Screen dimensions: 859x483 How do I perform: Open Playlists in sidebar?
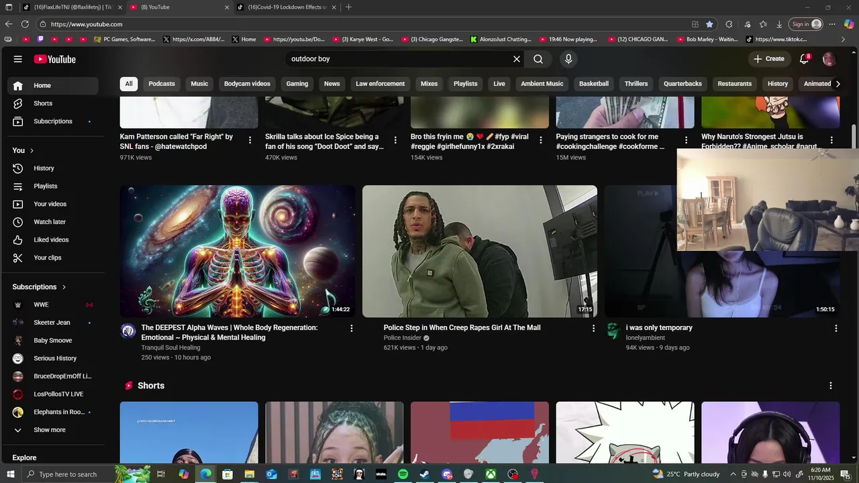pos(53,186)
